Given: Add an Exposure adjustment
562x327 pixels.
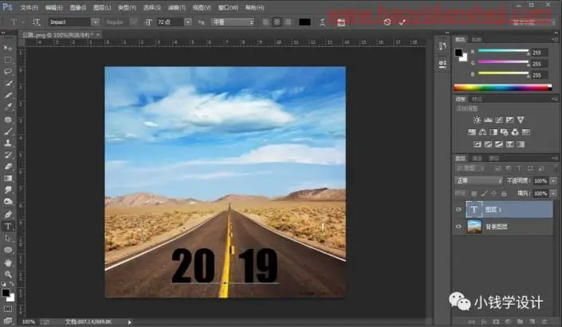Looking at the screenshot, I should [509, 120].
